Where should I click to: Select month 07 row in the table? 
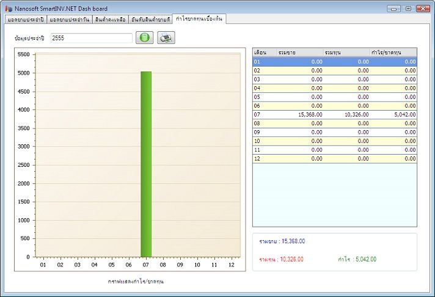[x=334, y=114]
